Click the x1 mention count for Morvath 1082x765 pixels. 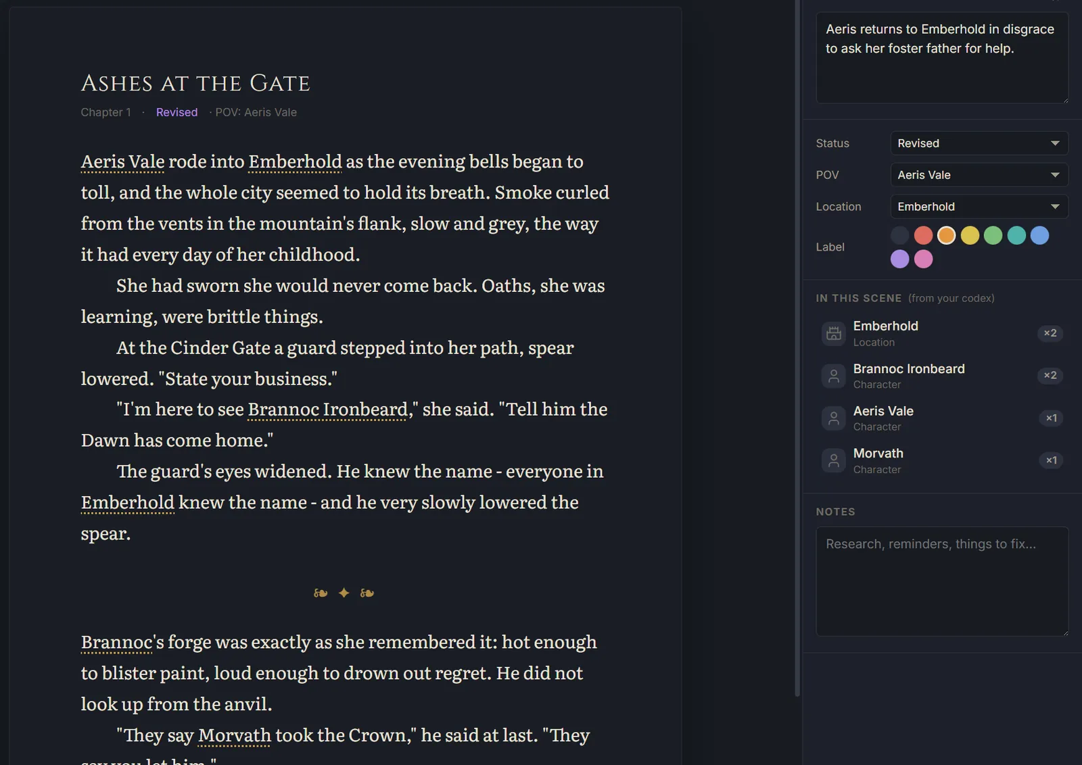(x=1051, y=460)
